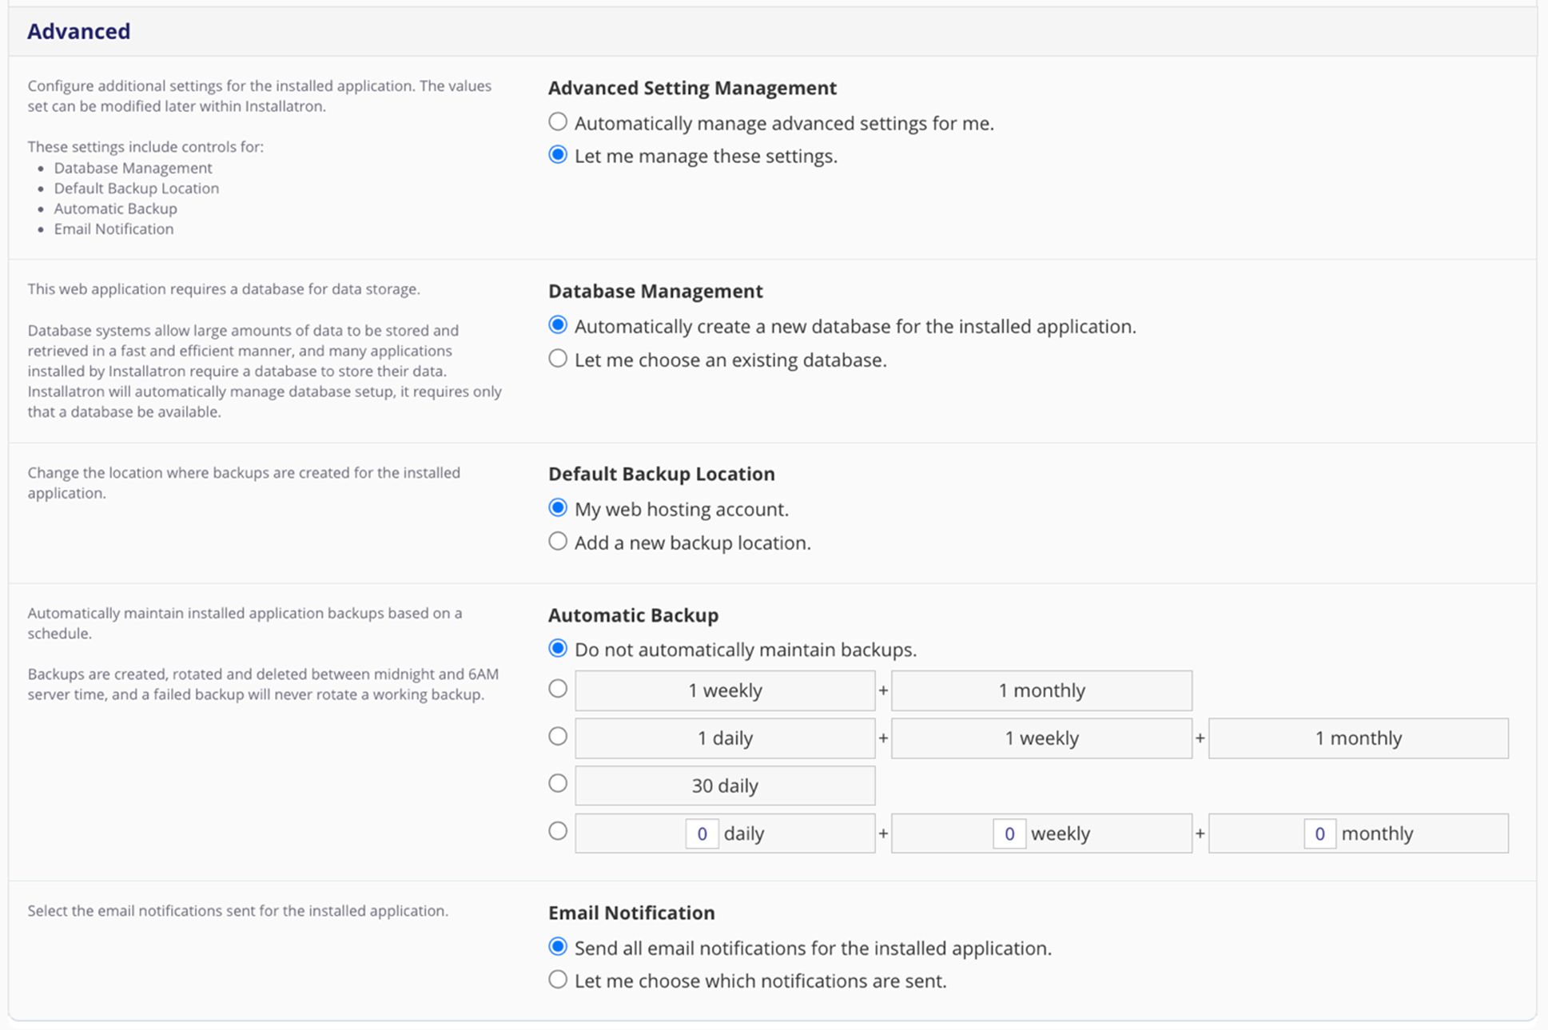1548x1030 pixels.
Task: Choose 'Let me manage these settings' option
Action: (558, 155)
